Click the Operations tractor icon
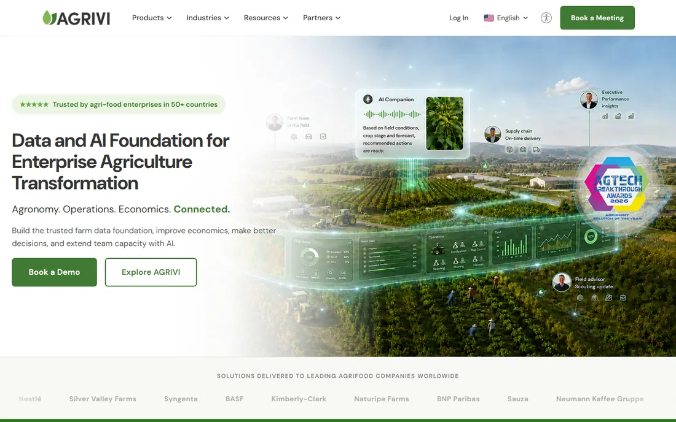676x422 pixels. coord(438,248)
